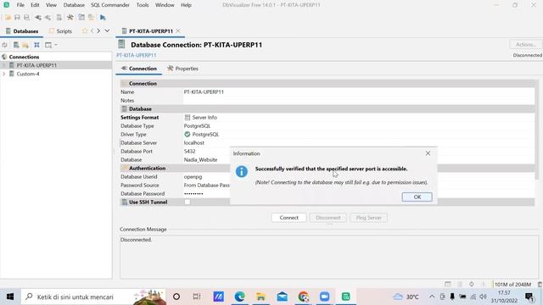Viewport: 543px width, 305px height.
Task: Click the Database Userid field openpg
Action: (x=206, y=177)
